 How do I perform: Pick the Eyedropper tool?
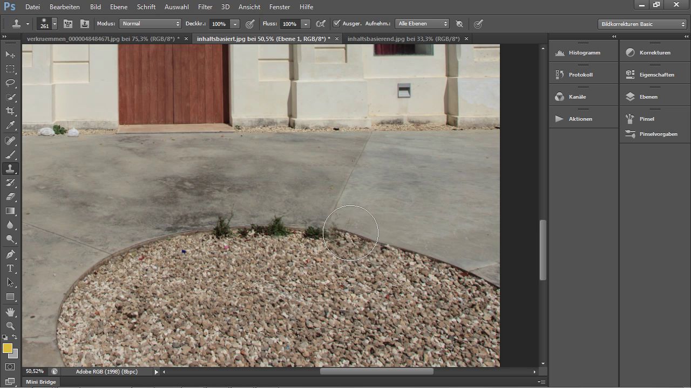point(10,126)
